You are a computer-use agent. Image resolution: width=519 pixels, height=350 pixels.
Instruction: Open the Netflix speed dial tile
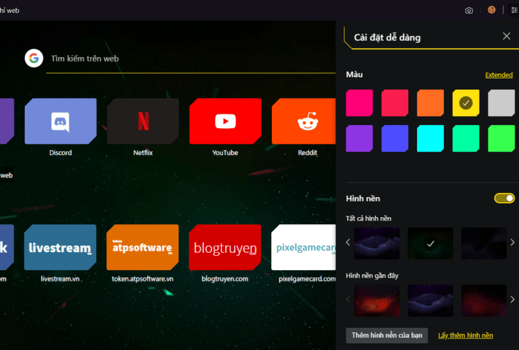click(143, 121)
